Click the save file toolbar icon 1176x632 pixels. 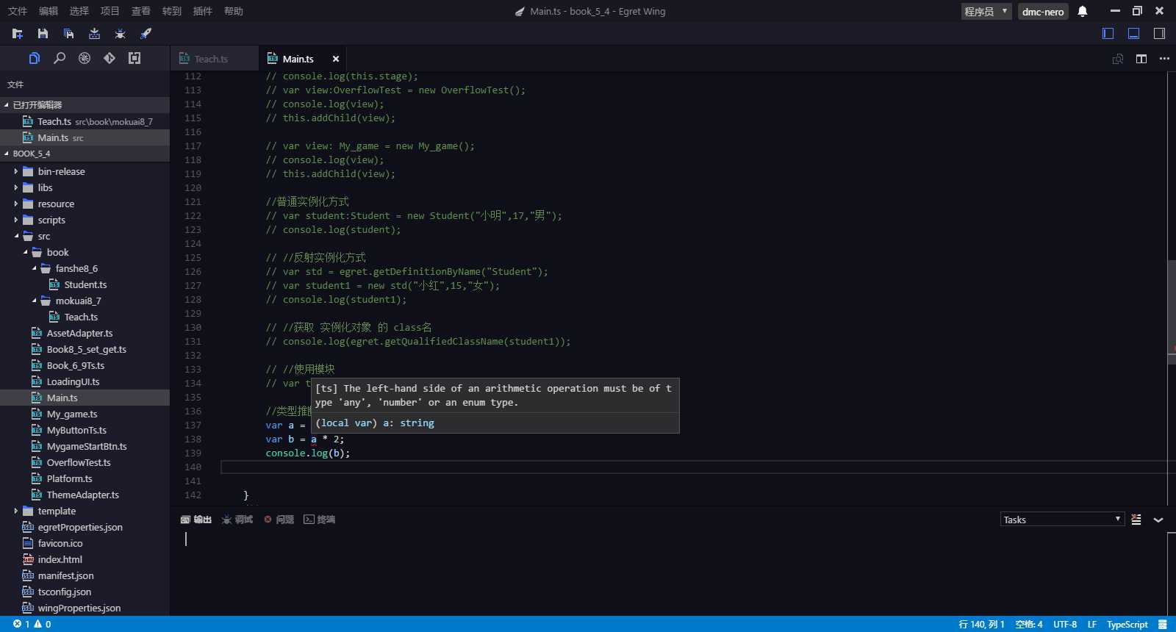[x=43, y=34]
